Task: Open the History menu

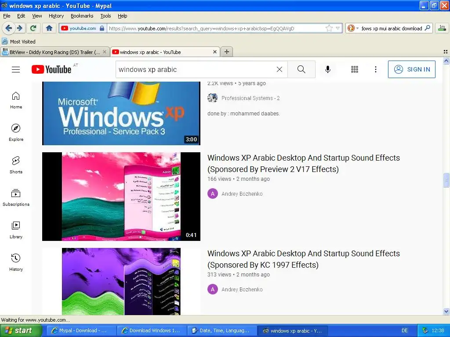Action: tap(56, 16)
